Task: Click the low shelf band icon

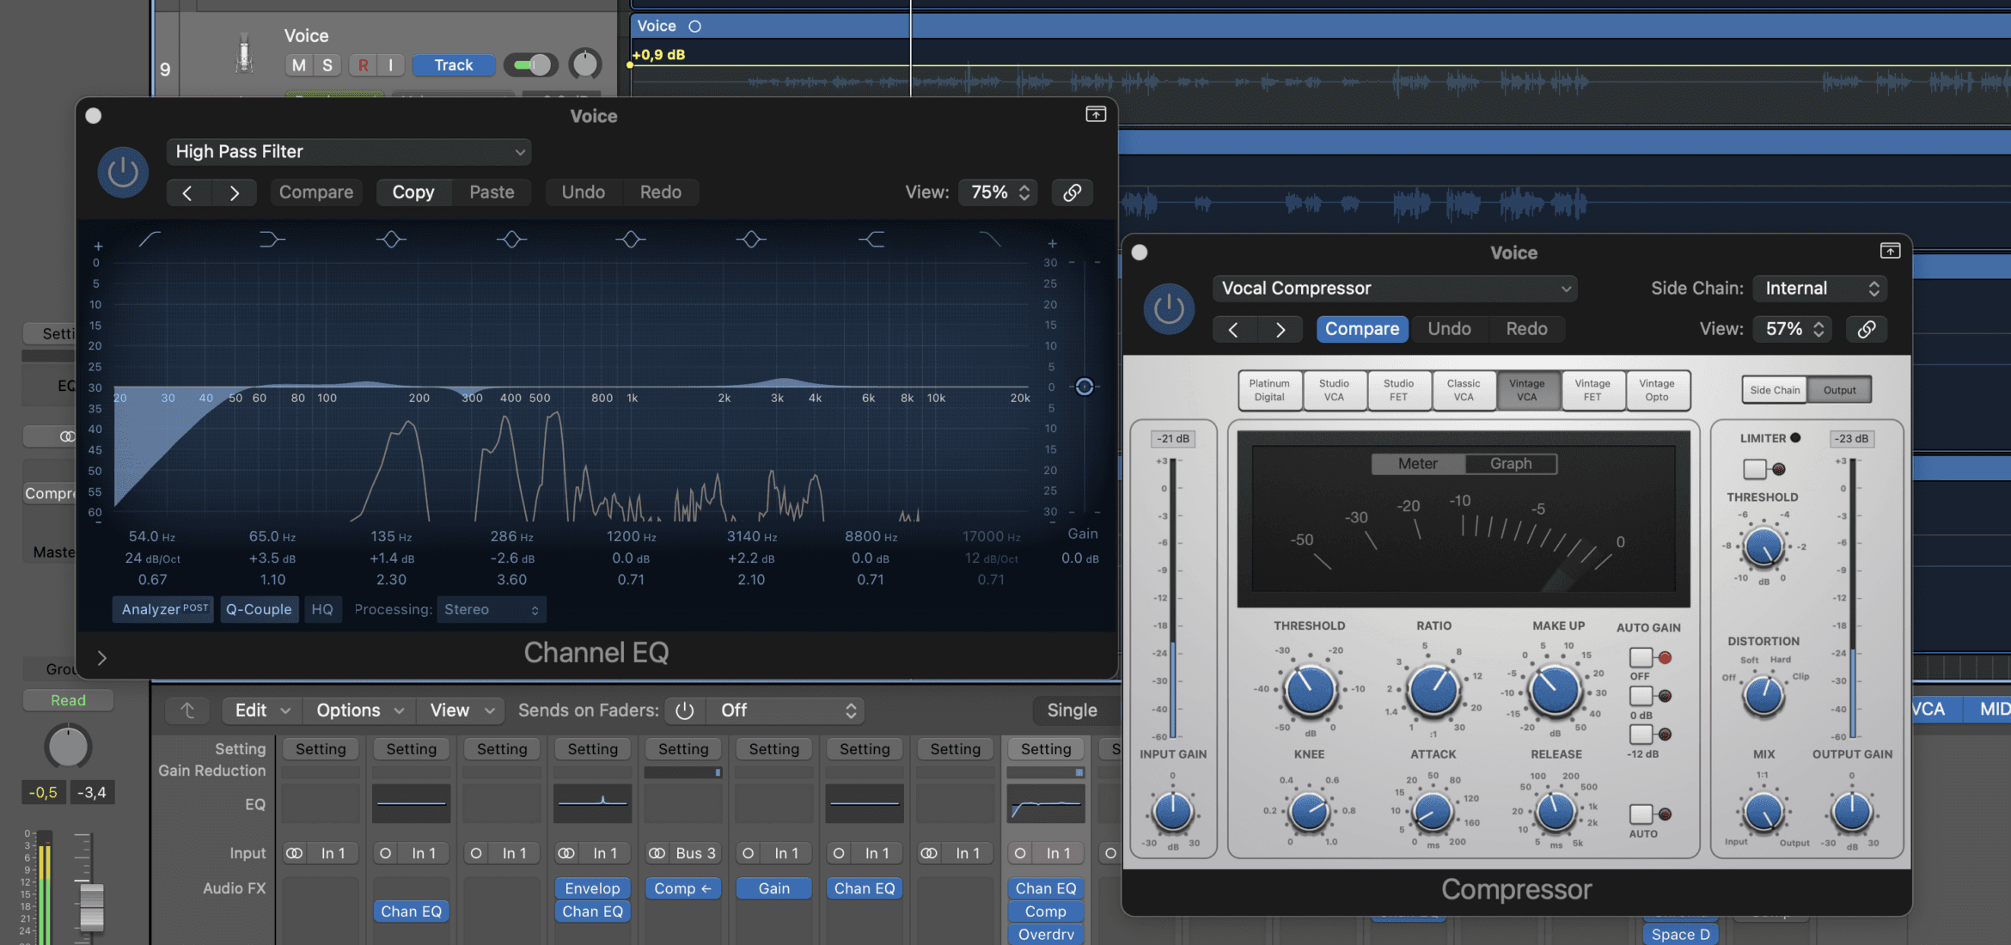Action: pyautogui.click(x=272, y=239)
